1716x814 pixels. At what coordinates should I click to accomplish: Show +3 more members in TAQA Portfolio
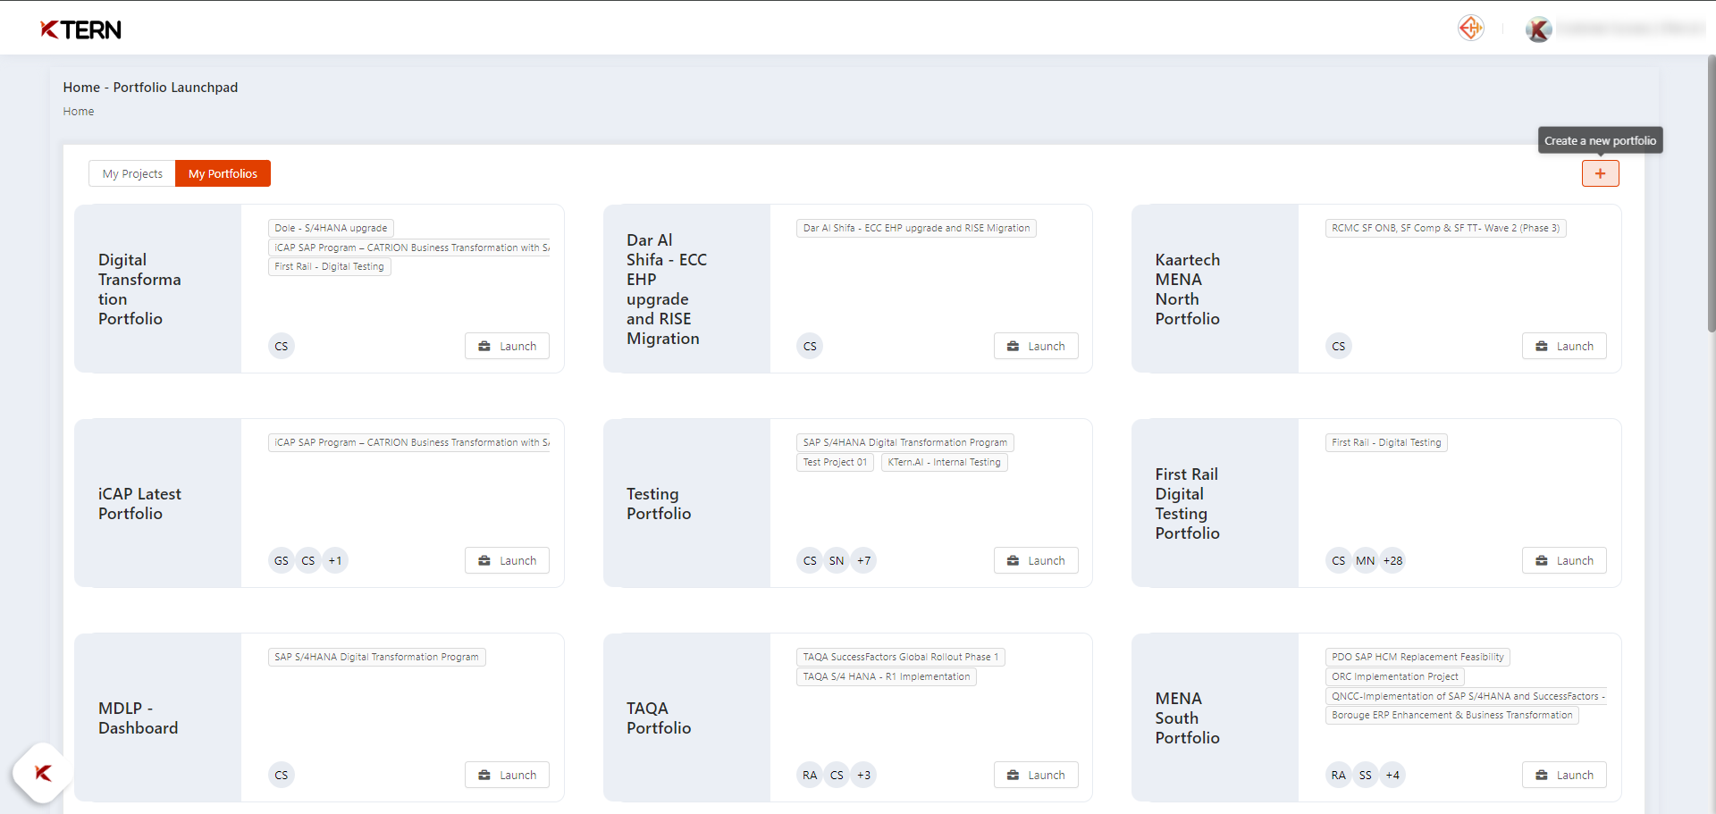point(863,775)
